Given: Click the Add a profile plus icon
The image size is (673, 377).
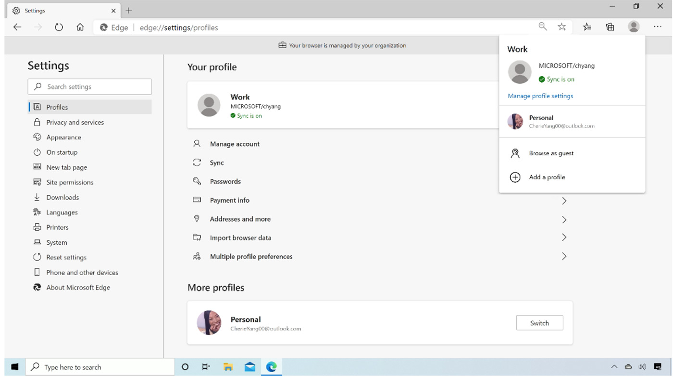Looking at the screenshot, I should pyautogui.click(x=515, y=177).
